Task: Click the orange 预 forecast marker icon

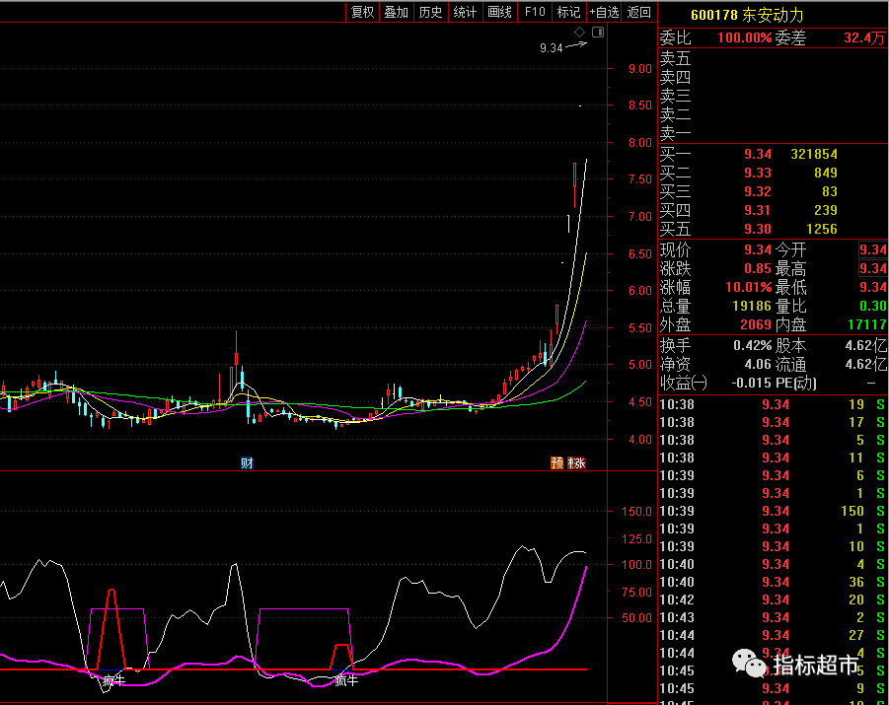Action: click(557, 462)
